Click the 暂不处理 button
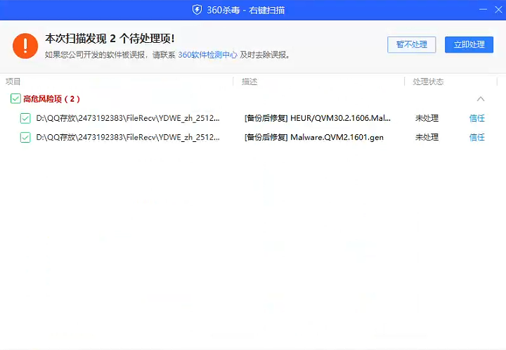Screen dimensions: 506x350 (411, 44)
